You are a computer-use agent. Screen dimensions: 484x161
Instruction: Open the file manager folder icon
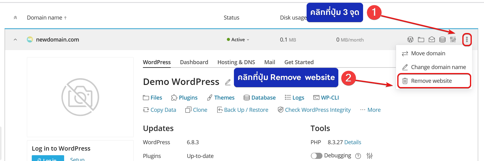(x=421, y=39)
